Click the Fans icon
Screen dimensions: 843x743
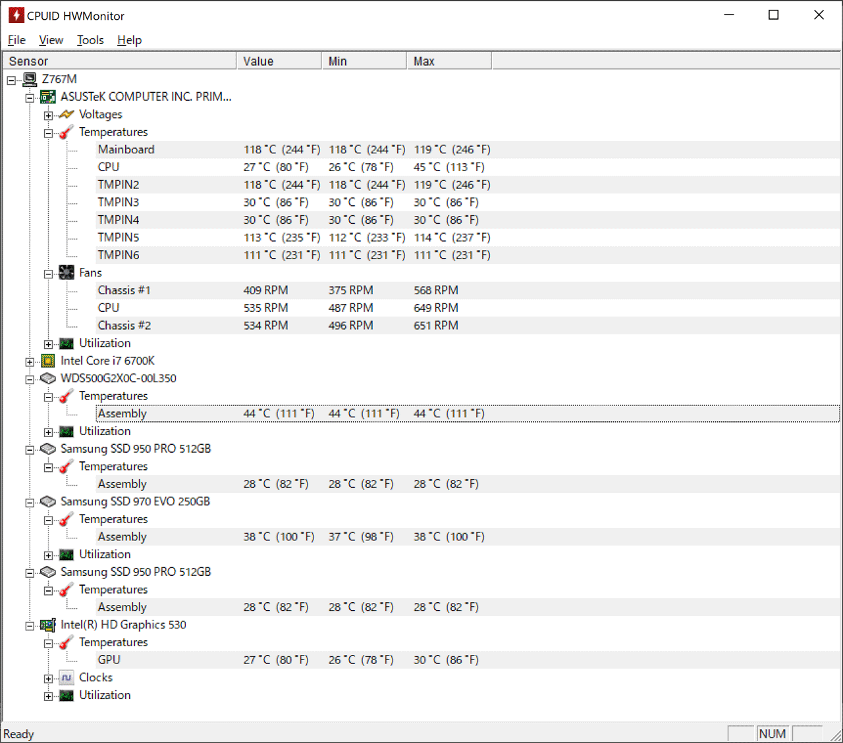point(66,272)
